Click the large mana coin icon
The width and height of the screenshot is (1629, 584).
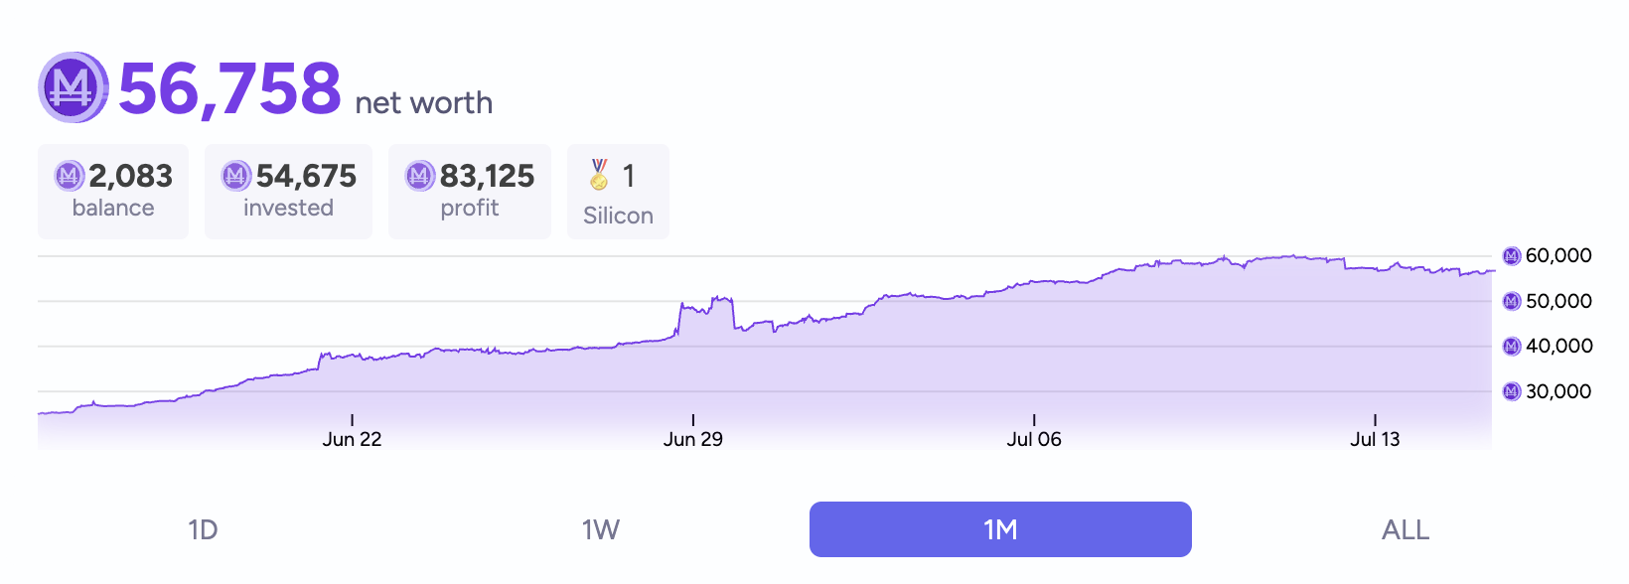[73, 87]
